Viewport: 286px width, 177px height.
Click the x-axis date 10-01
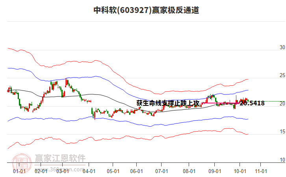point(240,171)
